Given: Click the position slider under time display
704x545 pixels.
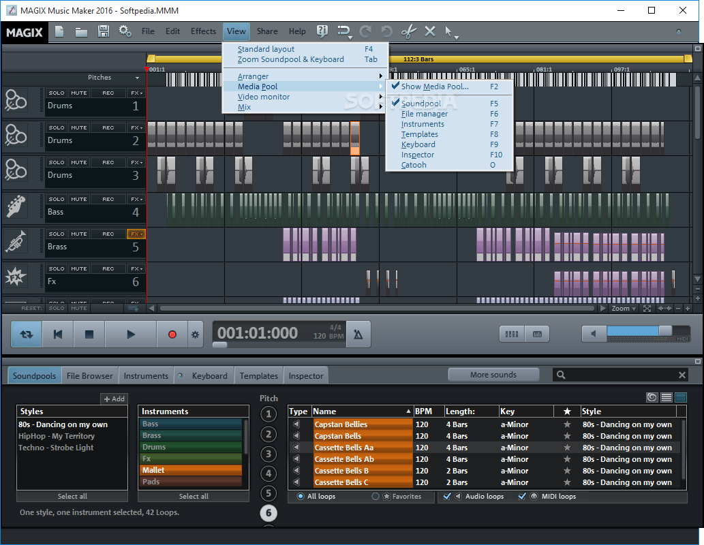Looking at the screenshot, I should [219, 345].
